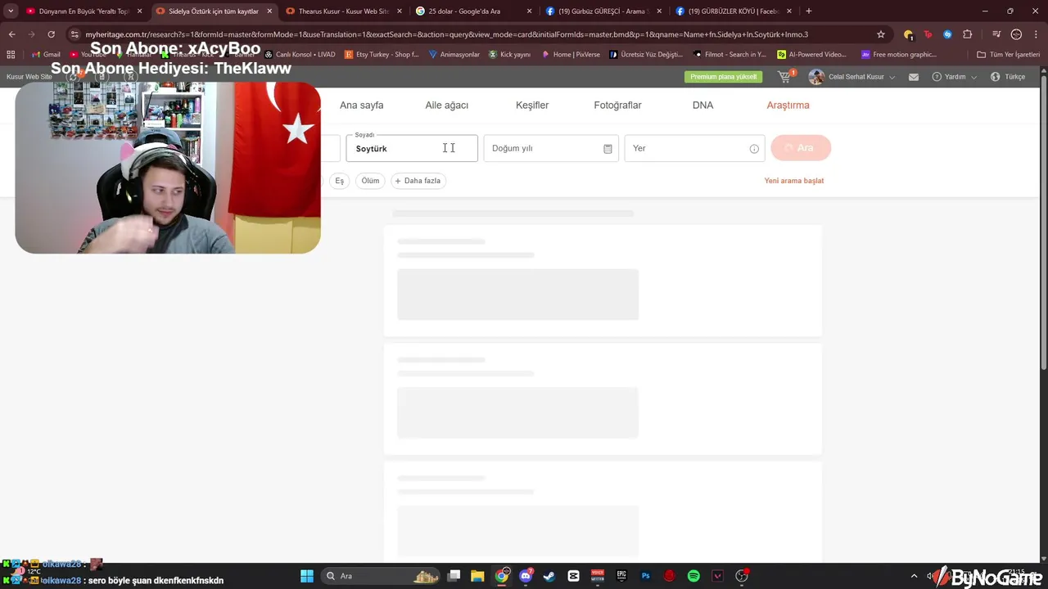
Task: Expand the Celal Serhat Kusur account menu
Action: (851, 77)
